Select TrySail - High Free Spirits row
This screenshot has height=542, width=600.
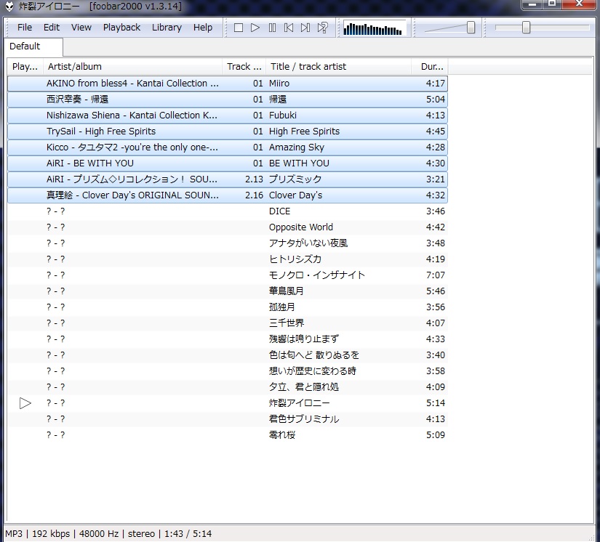point(228,132)
